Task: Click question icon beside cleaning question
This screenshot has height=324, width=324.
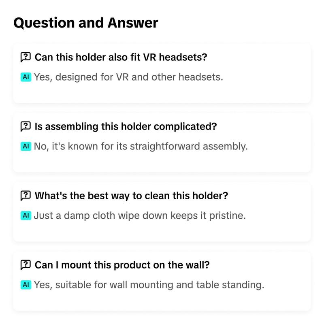Action: pos(26,196)
